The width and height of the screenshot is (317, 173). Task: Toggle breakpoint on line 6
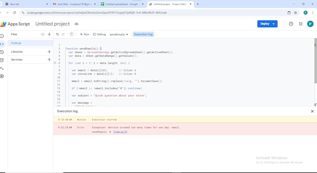click(x=55, y=63)
